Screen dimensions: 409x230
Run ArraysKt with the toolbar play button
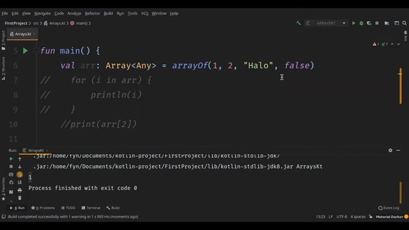[x=353, y=23]
